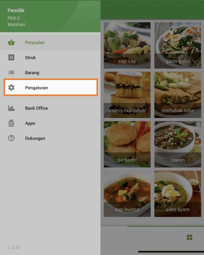The image size is (204, 255).
Task: Click the Struk receipt icon
Action: pyautogui.click(x=11, y=57)
